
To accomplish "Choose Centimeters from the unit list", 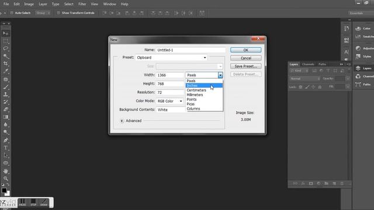I will click(x=204, y=90).
